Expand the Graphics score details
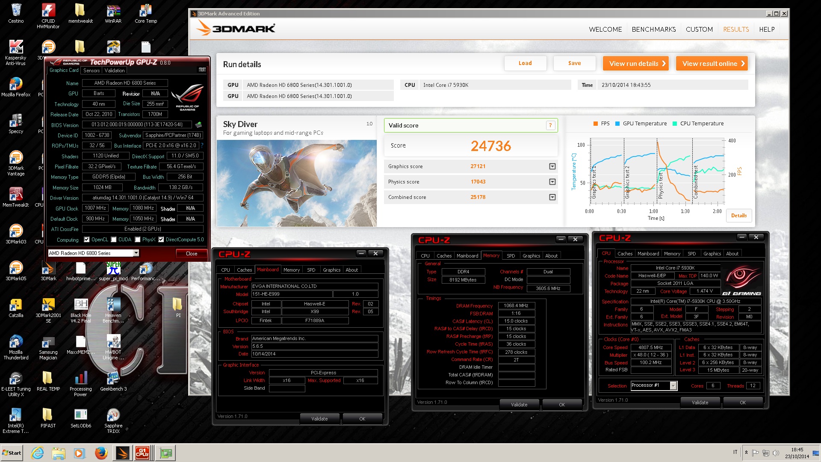Image resolution: width=821 pixels, height=462 pixels. 552,166
